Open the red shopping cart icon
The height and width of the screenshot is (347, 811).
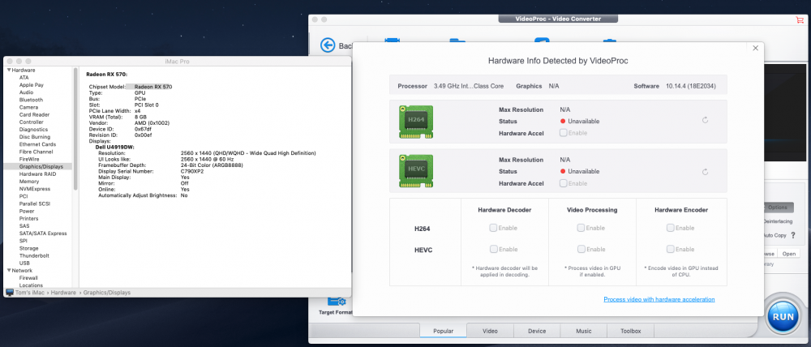coord(800,19)
